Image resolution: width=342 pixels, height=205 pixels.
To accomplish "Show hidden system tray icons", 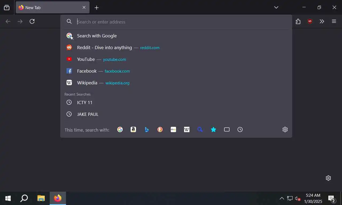I will click(282, 198).
